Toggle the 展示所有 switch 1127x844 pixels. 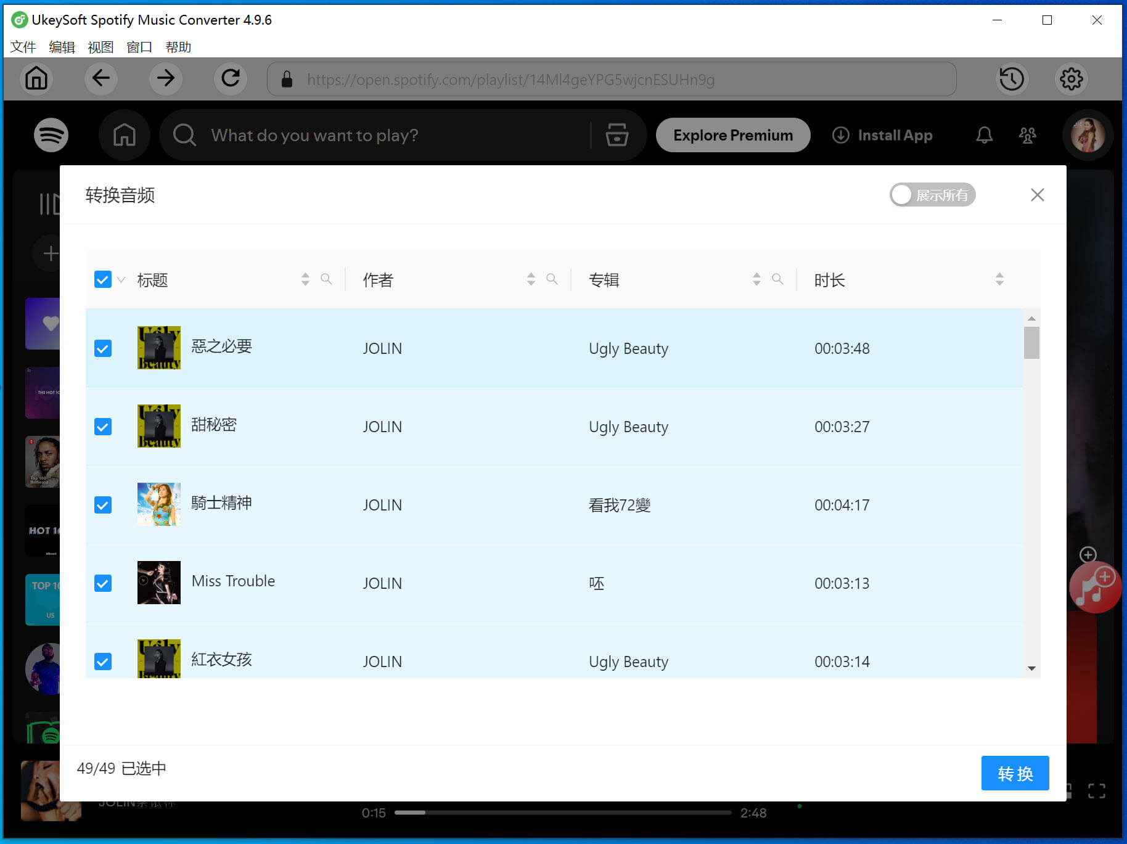tap(932, 195)
